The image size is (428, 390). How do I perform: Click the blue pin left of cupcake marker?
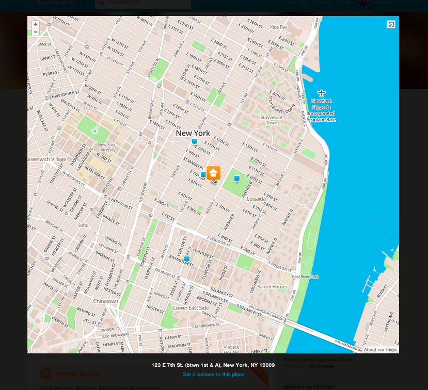203,175
